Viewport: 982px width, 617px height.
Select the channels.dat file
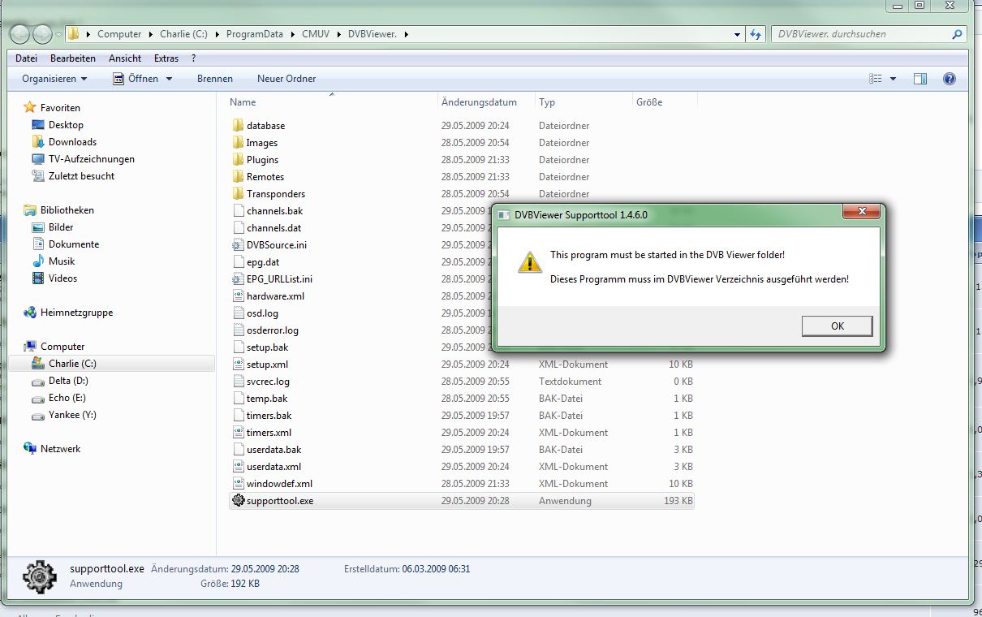(273, 228)
